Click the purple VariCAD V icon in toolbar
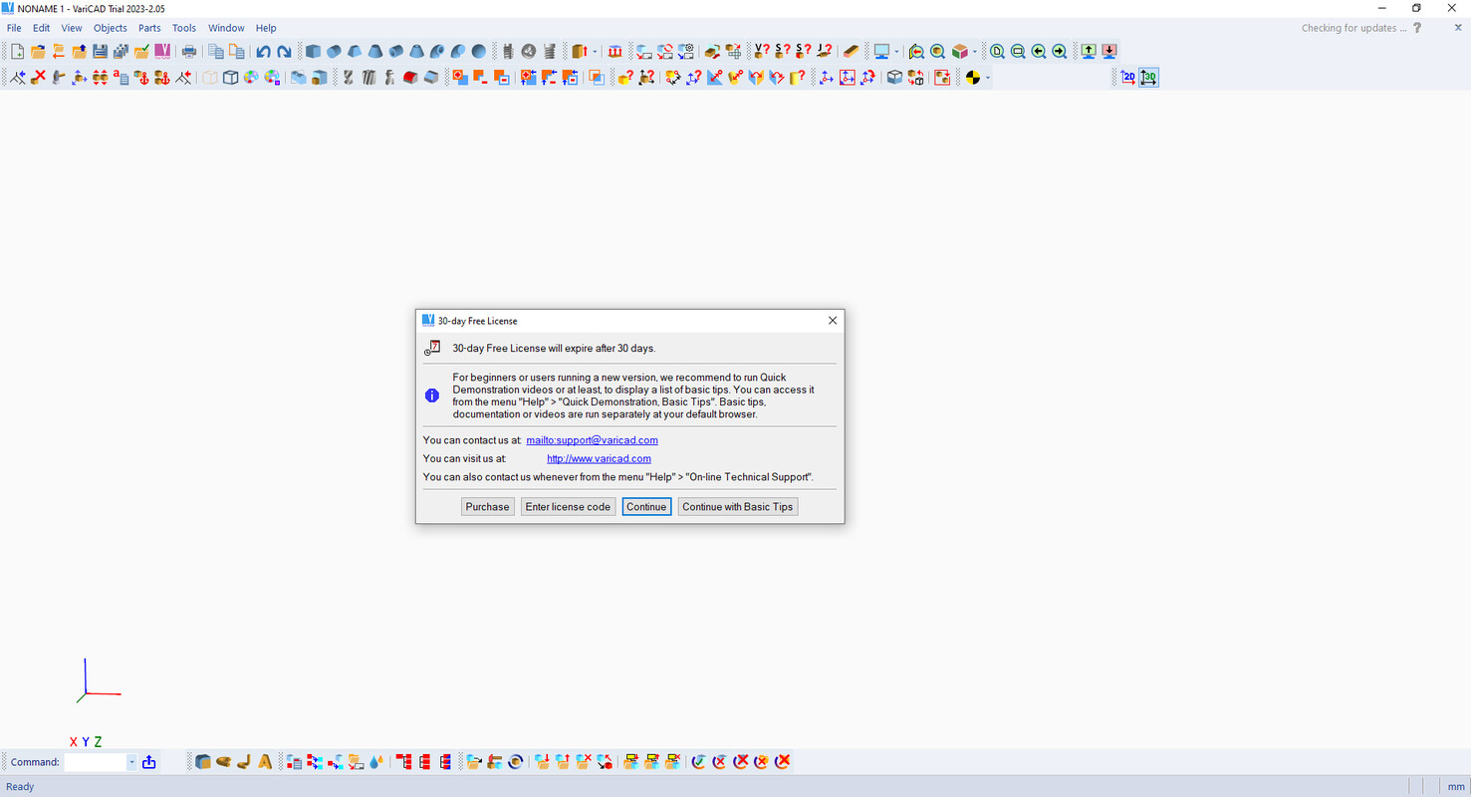This screenshot has height=797, width=1471. 162,52
